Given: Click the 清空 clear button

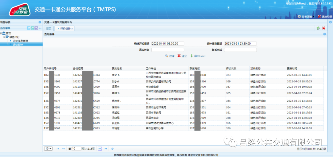Looking at the screenshot, I should tap(182, 56).
